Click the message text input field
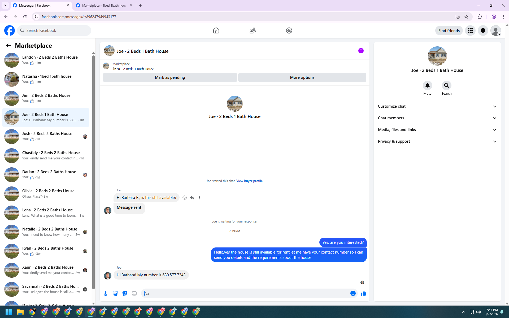This screenshot has width=509, height=318. (x=246, y=293)
